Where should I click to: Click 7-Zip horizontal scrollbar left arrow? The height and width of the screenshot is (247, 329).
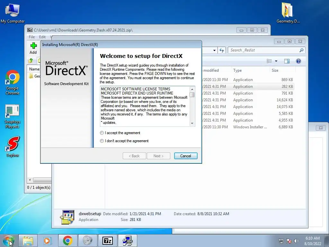click(x=30, y=180)
